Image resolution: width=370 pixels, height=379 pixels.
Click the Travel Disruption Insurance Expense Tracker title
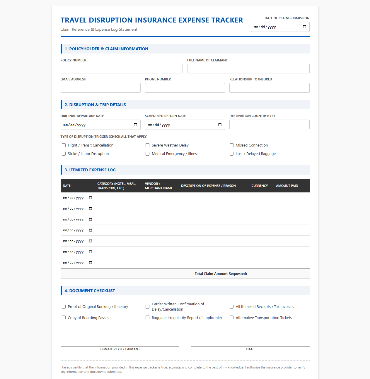(x=152, y=20)
